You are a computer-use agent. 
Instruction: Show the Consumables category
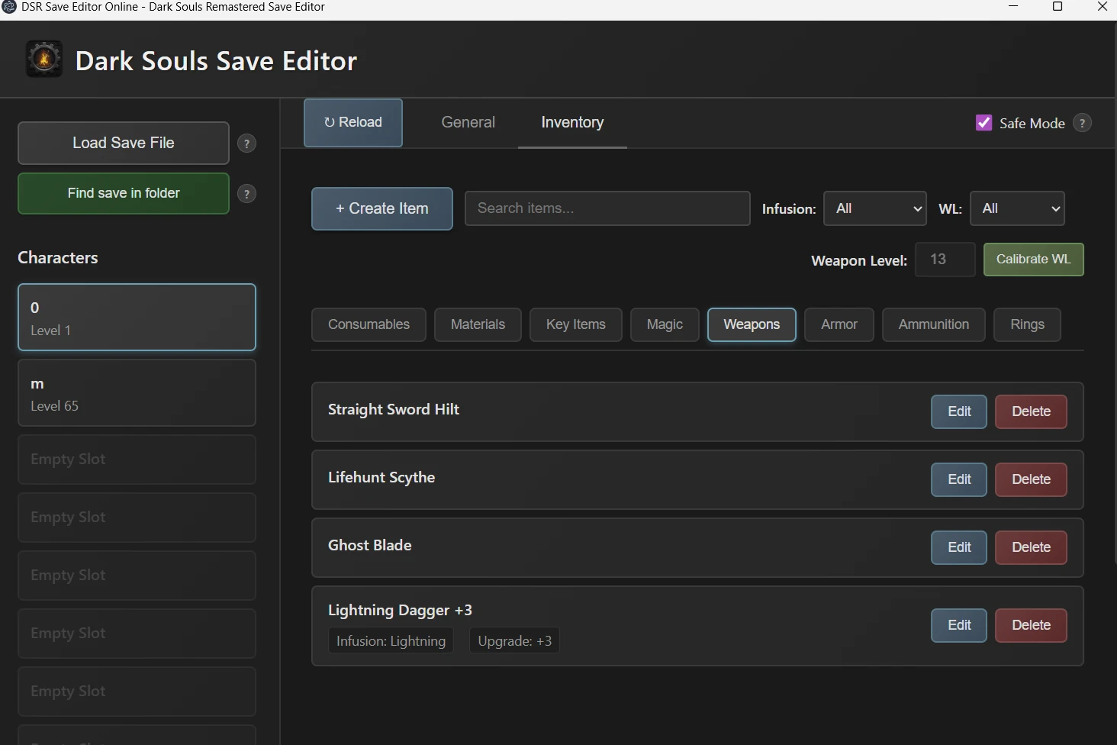click(369, 324)
